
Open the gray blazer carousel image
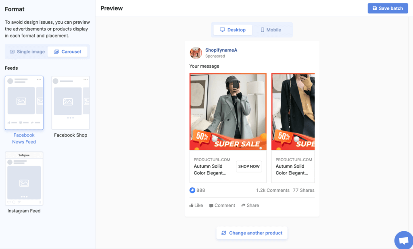tap(228, 112)
